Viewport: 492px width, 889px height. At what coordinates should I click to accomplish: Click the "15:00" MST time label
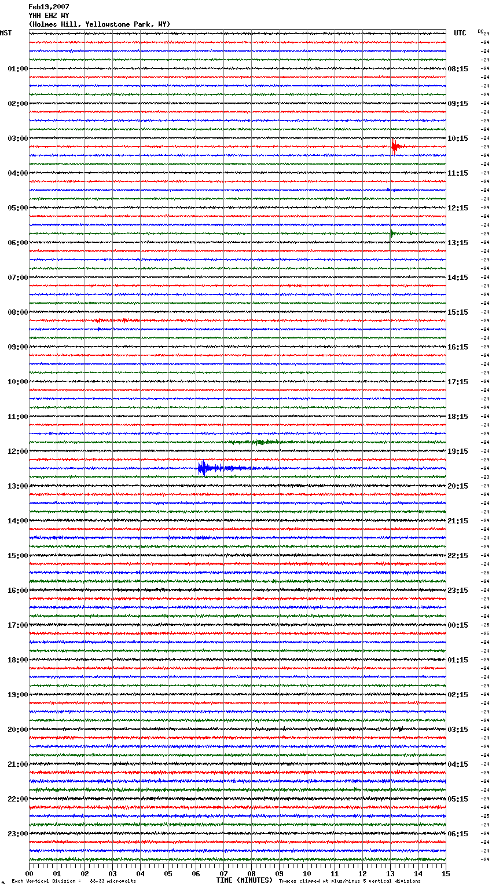(18, 556)
